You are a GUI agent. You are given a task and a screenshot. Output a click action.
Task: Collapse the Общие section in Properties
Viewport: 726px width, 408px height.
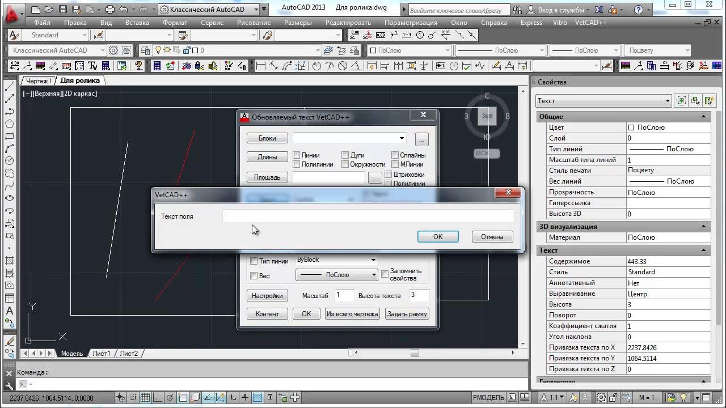point(704,117)
